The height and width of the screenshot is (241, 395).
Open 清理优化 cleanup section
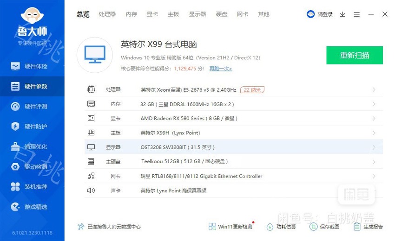32,146
